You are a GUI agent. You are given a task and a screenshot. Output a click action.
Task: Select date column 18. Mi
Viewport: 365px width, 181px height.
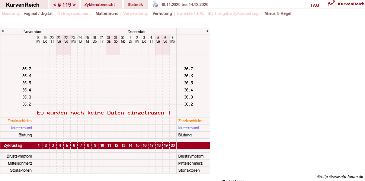(x=38, y=39)
